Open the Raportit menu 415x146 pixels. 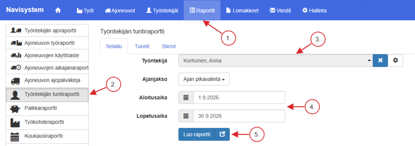202,10
